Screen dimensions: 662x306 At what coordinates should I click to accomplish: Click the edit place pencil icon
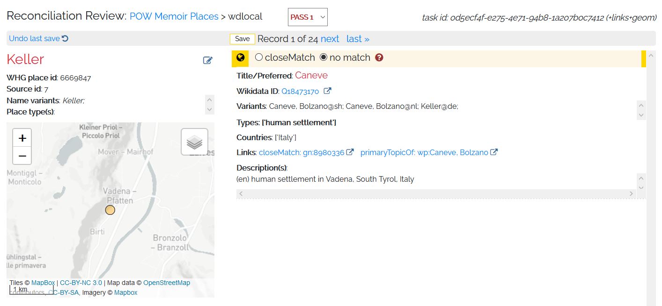click(208, 60)
